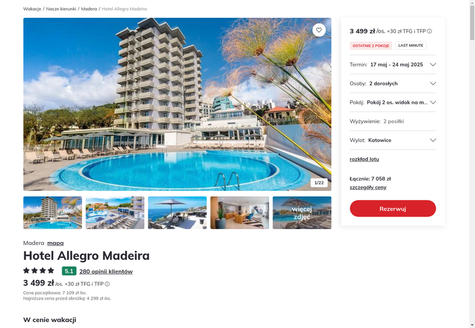Image resolution: width=475 pixels, height=328 pixels.
Task: Change Wylot departure city Katowice
Action: tap(392, 140)
